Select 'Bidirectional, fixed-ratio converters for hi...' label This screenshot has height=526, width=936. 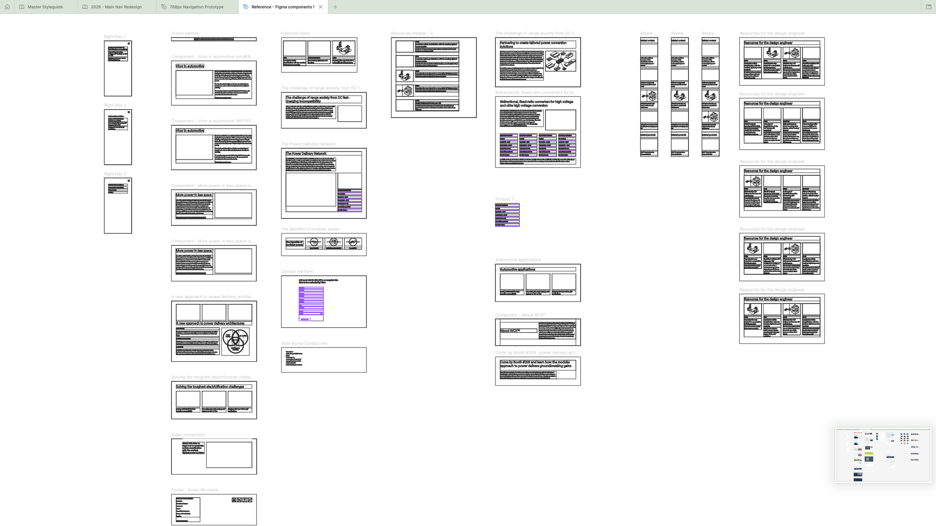(x=536, y=92)
